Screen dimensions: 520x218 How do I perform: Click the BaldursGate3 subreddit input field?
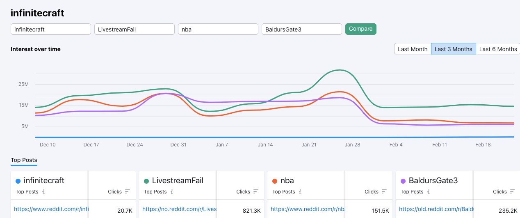coord(301,29)
